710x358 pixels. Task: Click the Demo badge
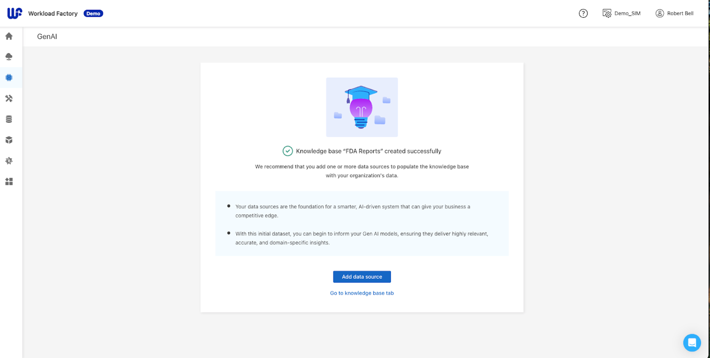(x=93, y=13)
